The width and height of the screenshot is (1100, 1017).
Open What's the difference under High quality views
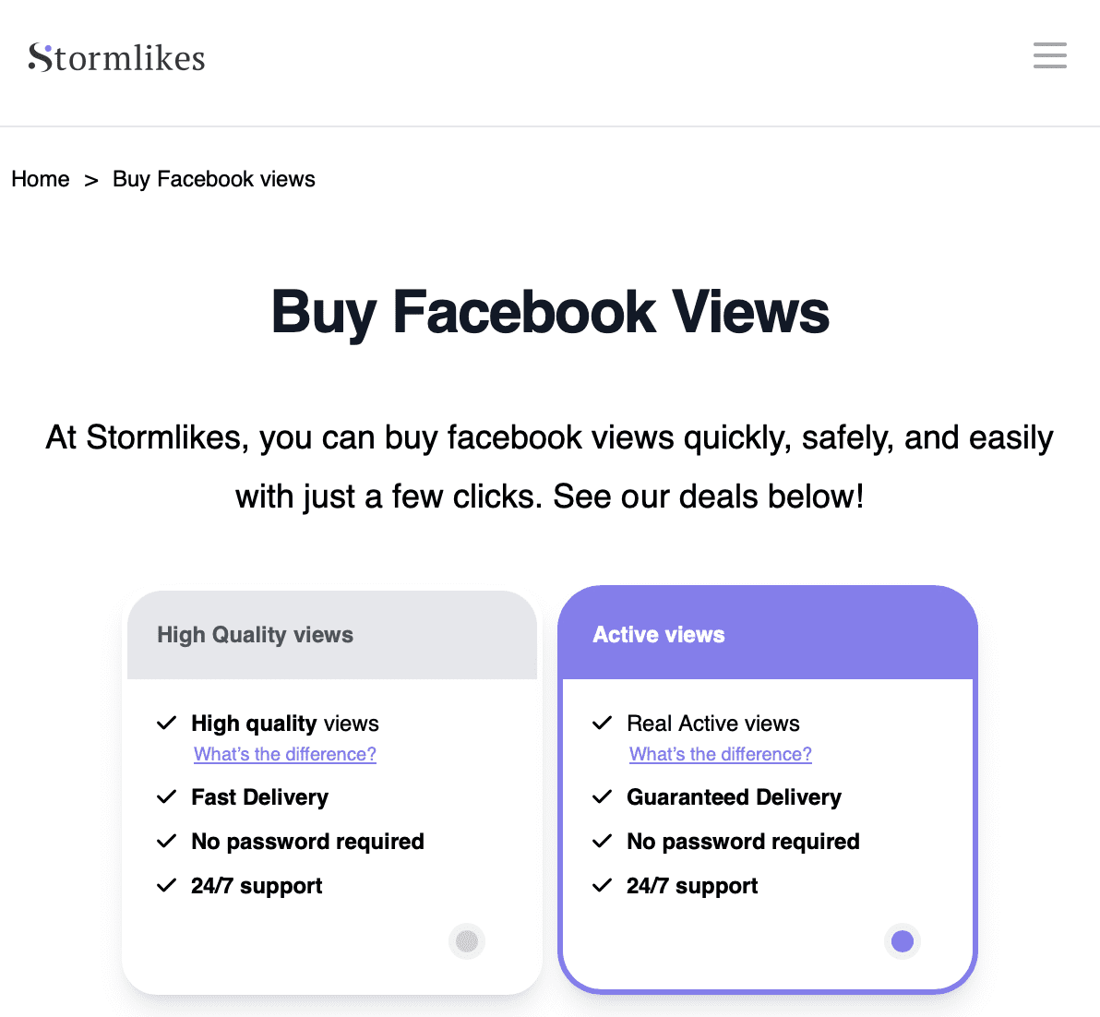click(x=284, y=754)
